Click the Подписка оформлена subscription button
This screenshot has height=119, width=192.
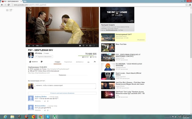click(x=44, y=57)
